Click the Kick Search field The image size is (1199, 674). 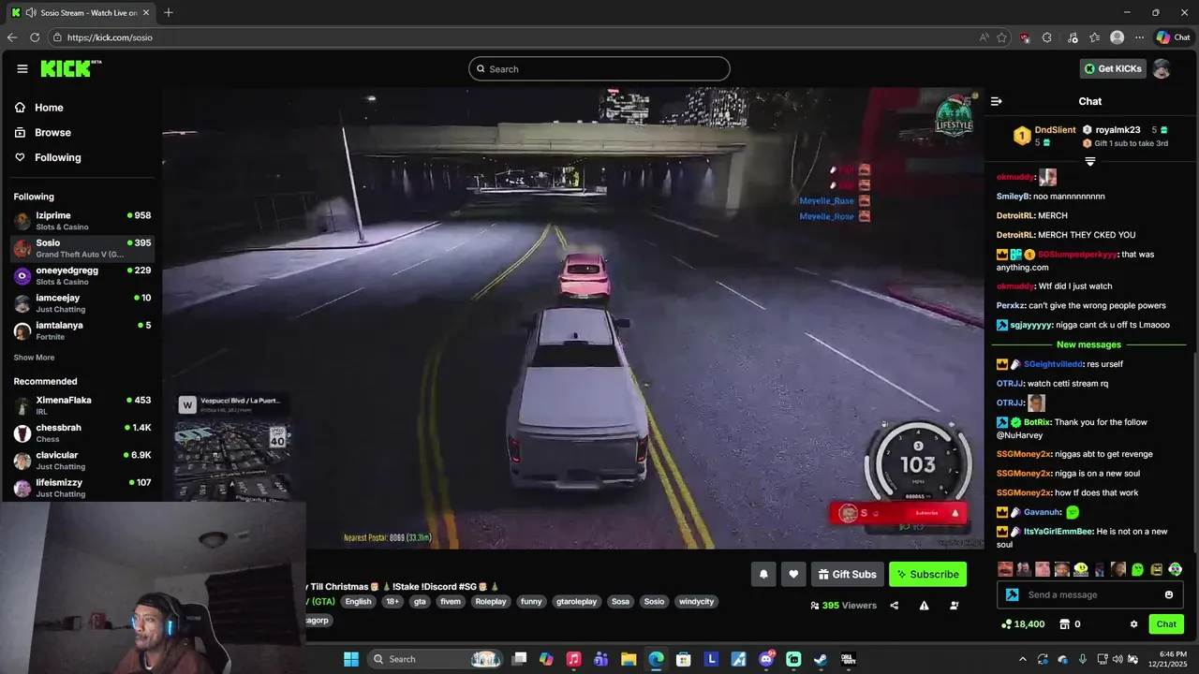pyautogui.click(x=599, y=68)
